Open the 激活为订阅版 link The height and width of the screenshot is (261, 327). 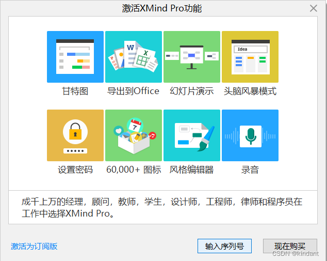[x=34, y=247]
